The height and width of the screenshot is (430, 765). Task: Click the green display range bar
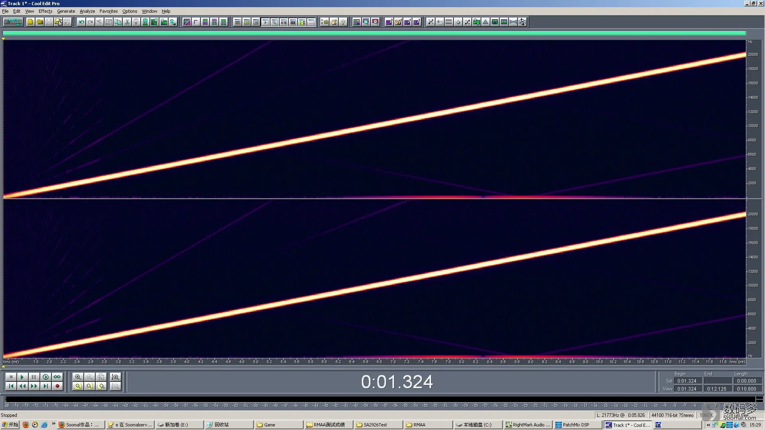click(374, 33)
